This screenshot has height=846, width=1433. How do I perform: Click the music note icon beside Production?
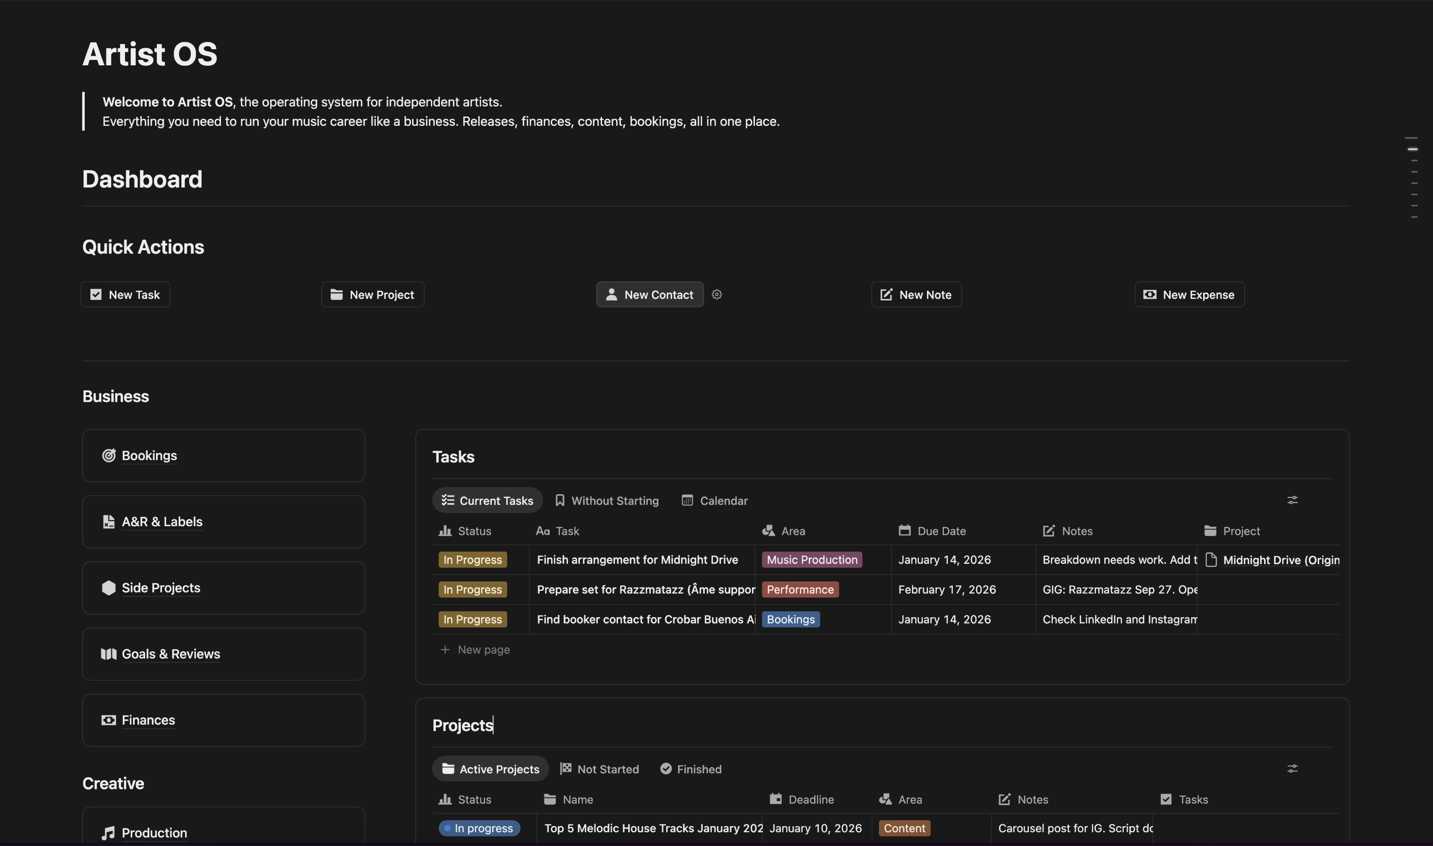(x=108, y=833)
